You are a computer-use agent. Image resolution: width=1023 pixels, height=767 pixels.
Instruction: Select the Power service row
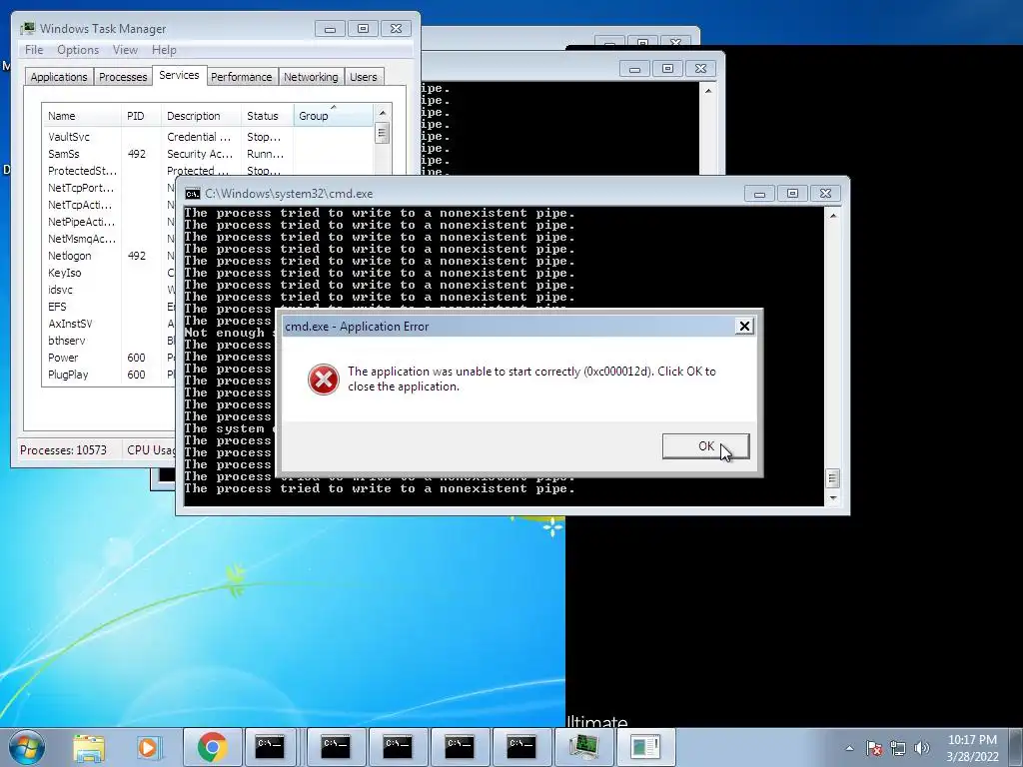(x=108, y=358)
